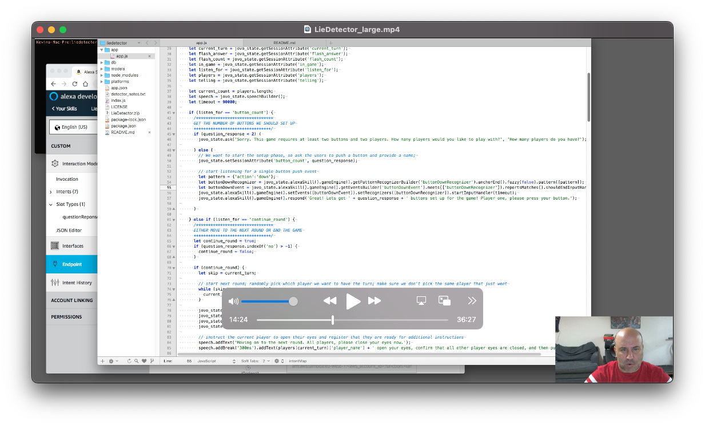Click the rewind button in player controls

point(330,301)
